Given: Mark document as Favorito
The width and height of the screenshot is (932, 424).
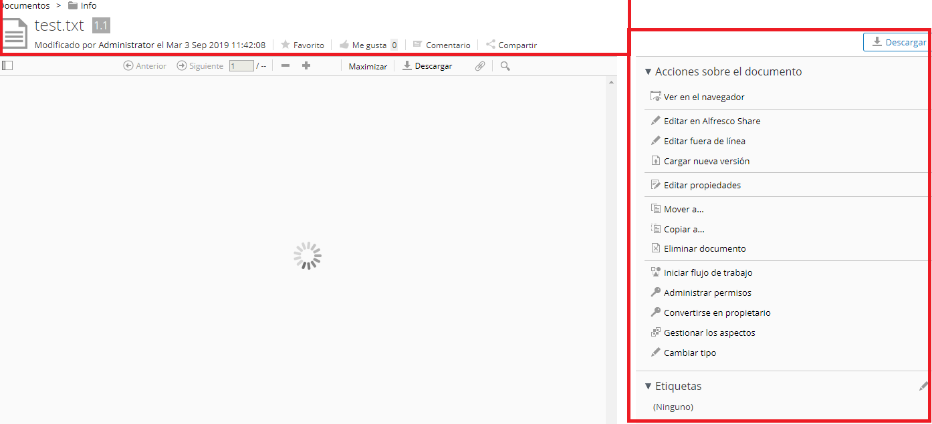Looking at the screenshot, I should pyautogui.click(x=302, y=45).
